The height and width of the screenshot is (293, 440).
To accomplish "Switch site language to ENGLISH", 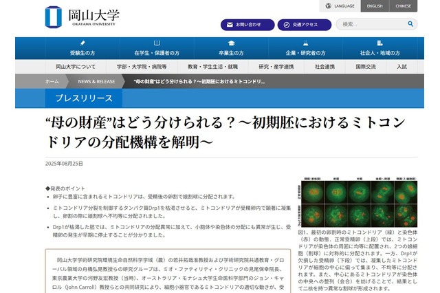I will click(375, 6).
